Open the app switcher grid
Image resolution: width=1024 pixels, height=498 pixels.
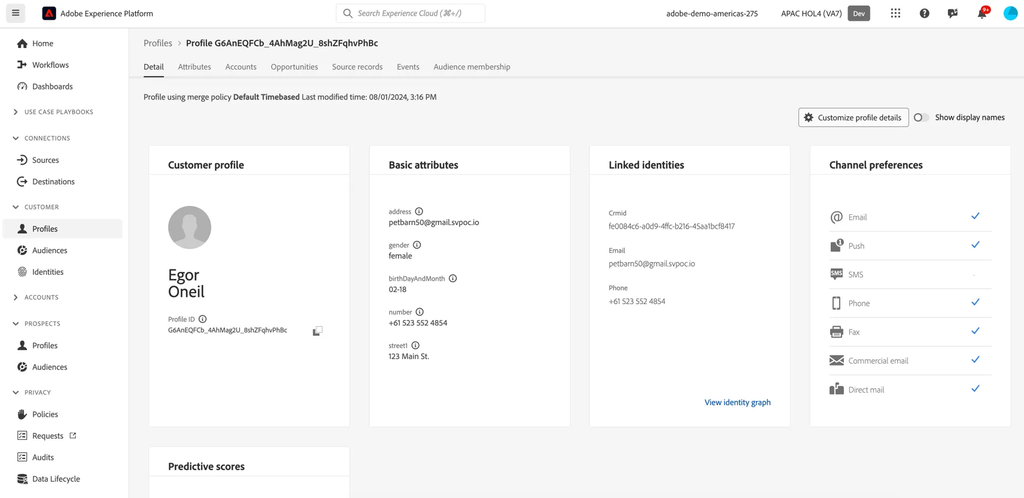(895, 13)
